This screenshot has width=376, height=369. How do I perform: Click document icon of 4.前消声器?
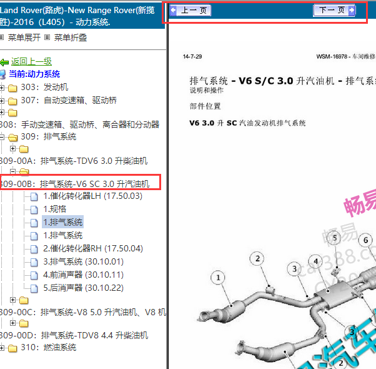pyautogui.click(x=34, y=275)
